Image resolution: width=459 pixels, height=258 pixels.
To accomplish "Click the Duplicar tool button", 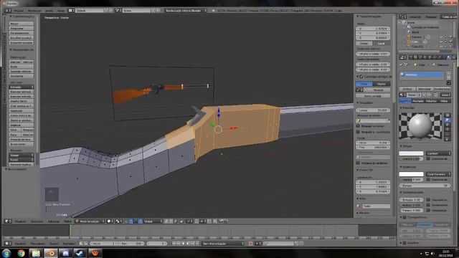I will coord(21,125).
